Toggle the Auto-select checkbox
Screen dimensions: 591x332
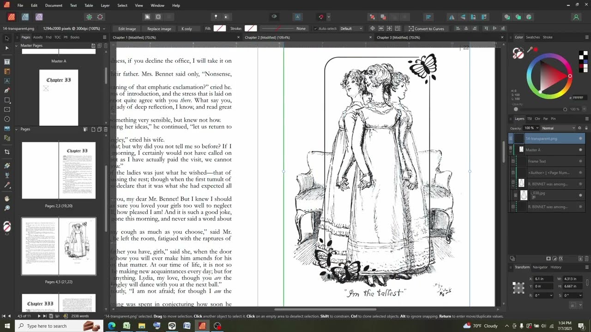315,29
